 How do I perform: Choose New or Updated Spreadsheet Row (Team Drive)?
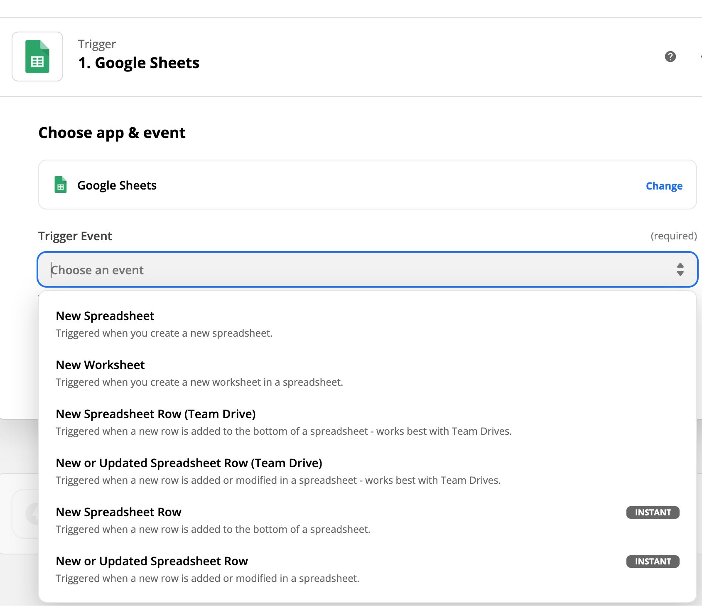[368, 471]
